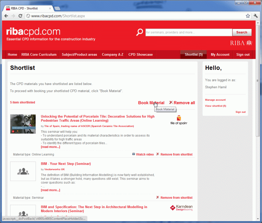Click Material type: Seminar text

[28, 197]
